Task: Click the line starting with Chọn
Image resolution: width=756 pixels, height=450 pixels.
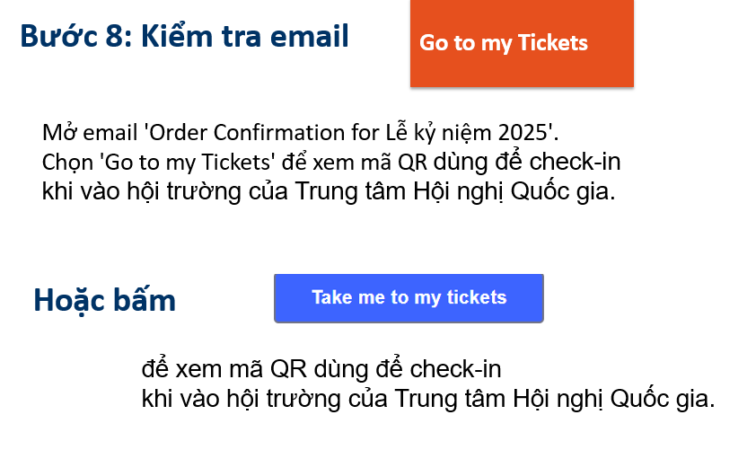Action: tap(331, 163)
